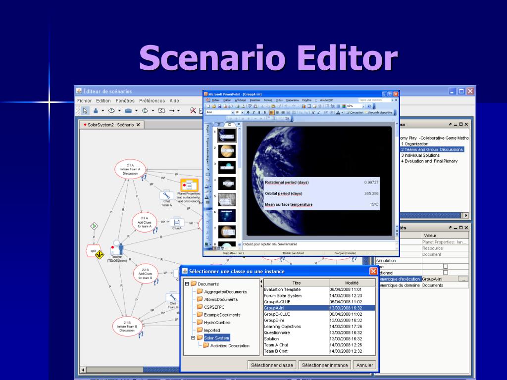Select slide 5 thumbnail in PowerPoint
Screen dimensions: 507x380
coord(227,199)
